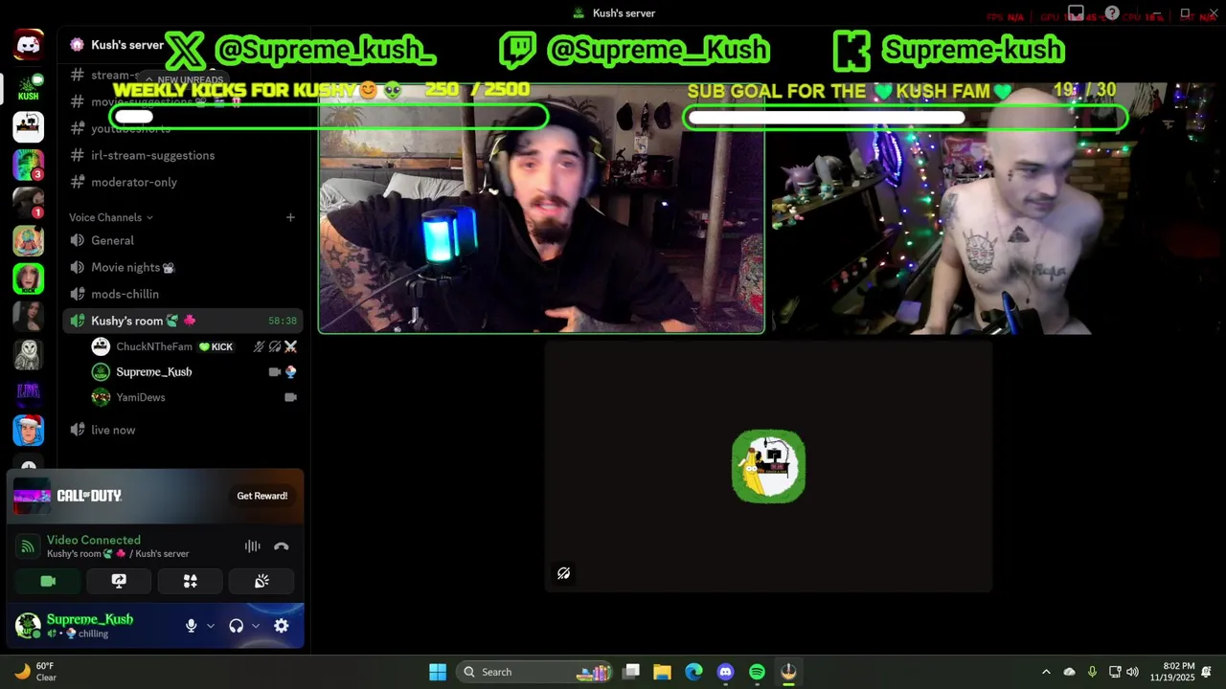1226x689 pixels.
Task: Create channel plus icon beside Voice Channels
Action: point(290,217)
